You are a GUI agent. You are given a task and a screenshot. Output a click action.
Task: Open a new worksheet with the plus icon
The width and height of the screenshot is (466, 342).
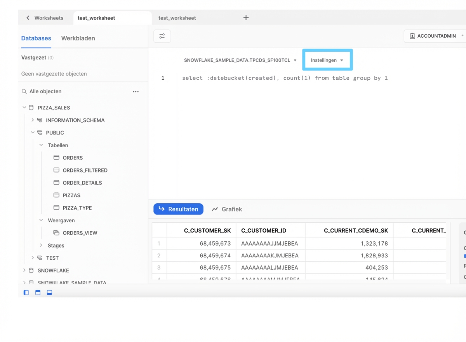point(246,17)
